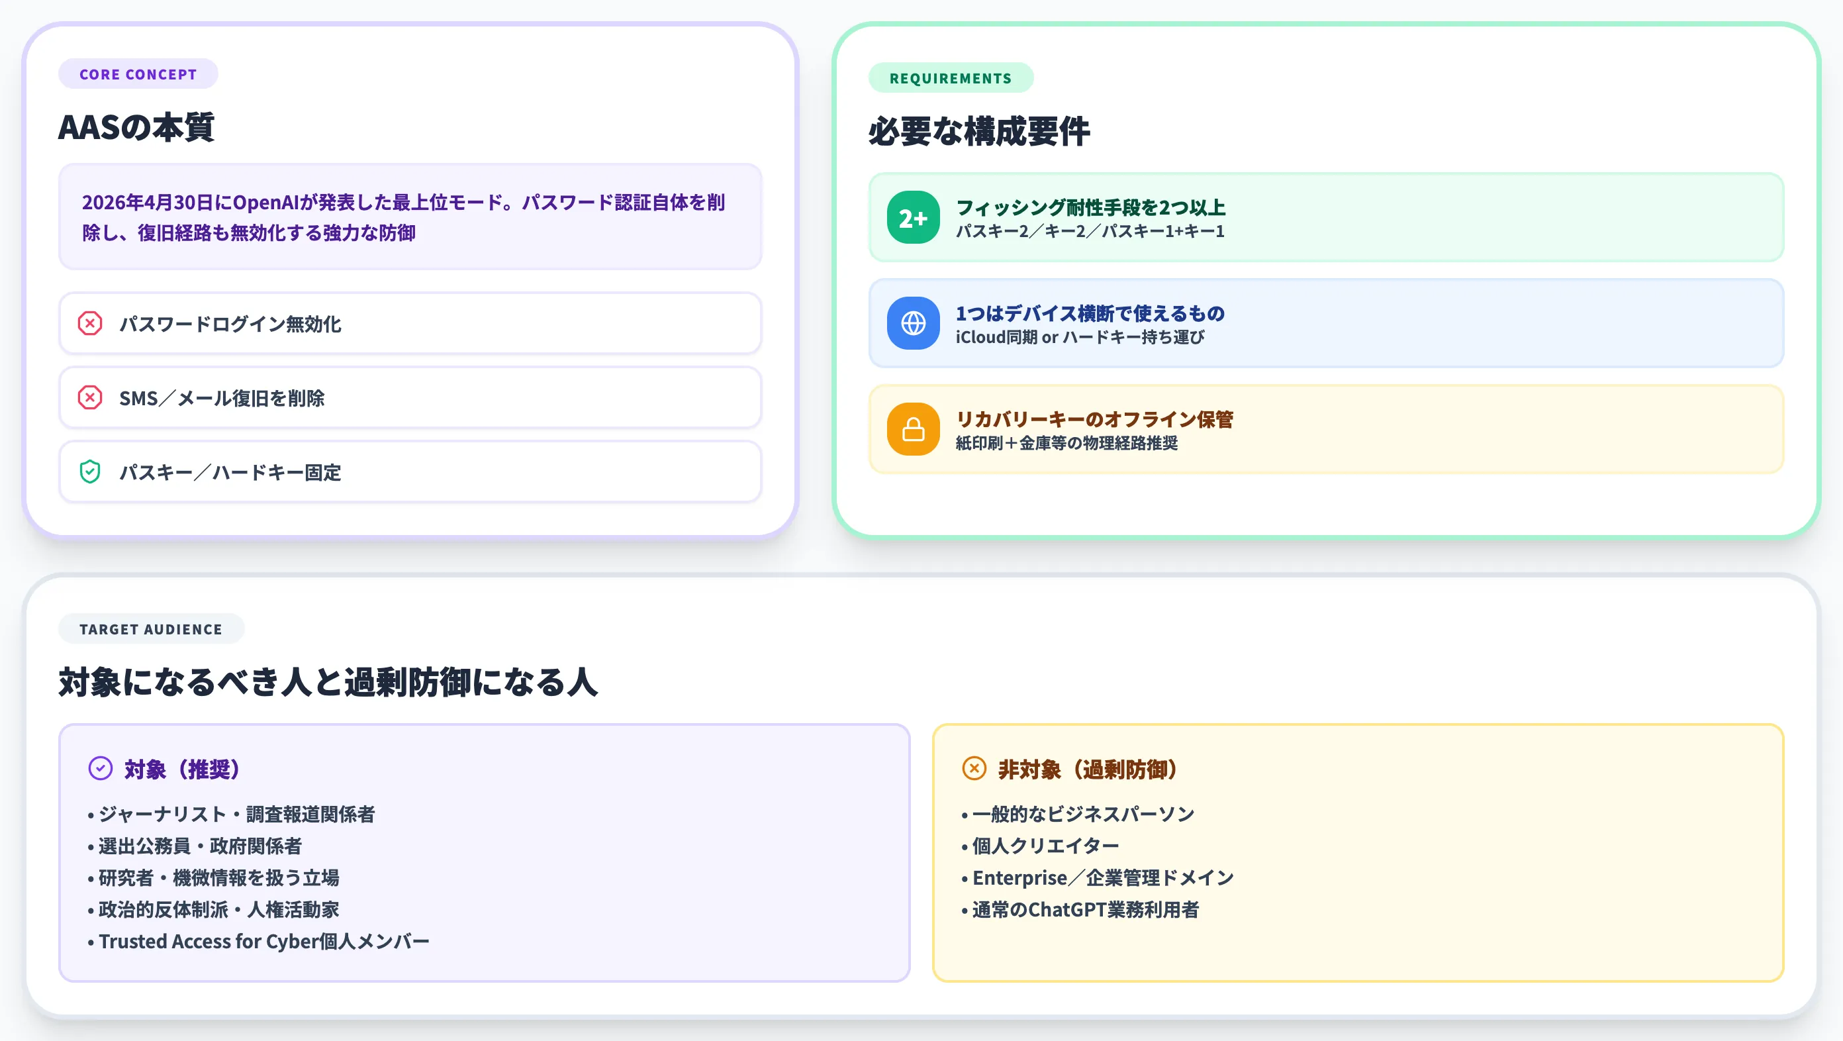Click the 個人クリエイター list item
The image size is (1843, 1041).
1041,846
